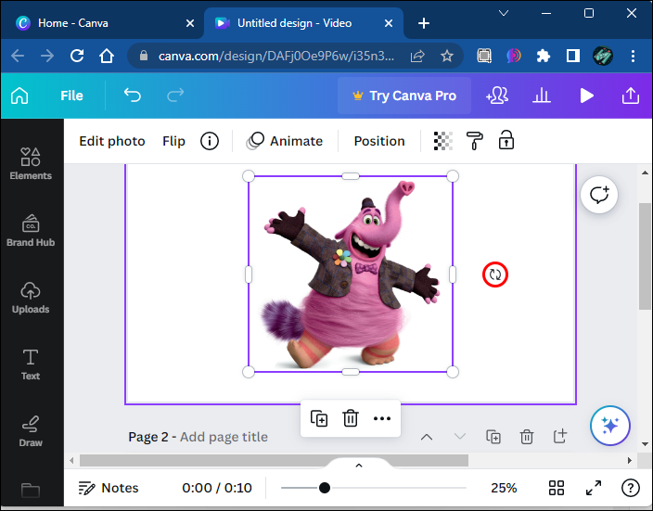The image size is (653, 511).
Task: Click the 25% zoom level value
Action: coord(504,488)
